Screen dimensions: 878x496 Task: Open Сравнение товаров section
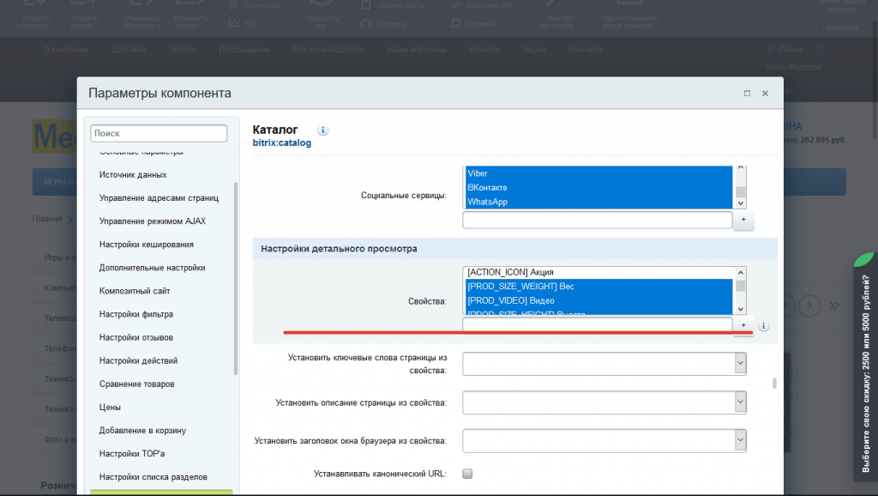pos(136,384)
